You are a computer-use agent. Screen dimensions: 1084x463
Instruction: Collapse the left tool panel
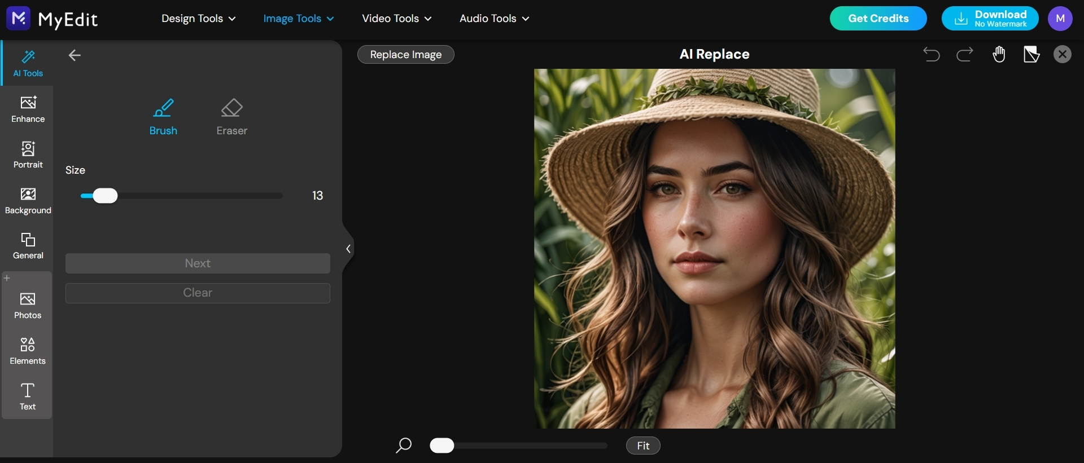[x=348, y=249]
